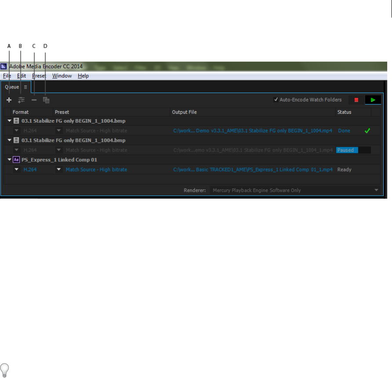Select first 03.1 Stabilize FG only BEGIN_1_1004.bmp name
The image size is (392, 378).
[73, 121]
